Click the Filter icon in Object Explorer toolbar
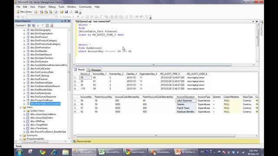The image size is (278, 156). 43,26
